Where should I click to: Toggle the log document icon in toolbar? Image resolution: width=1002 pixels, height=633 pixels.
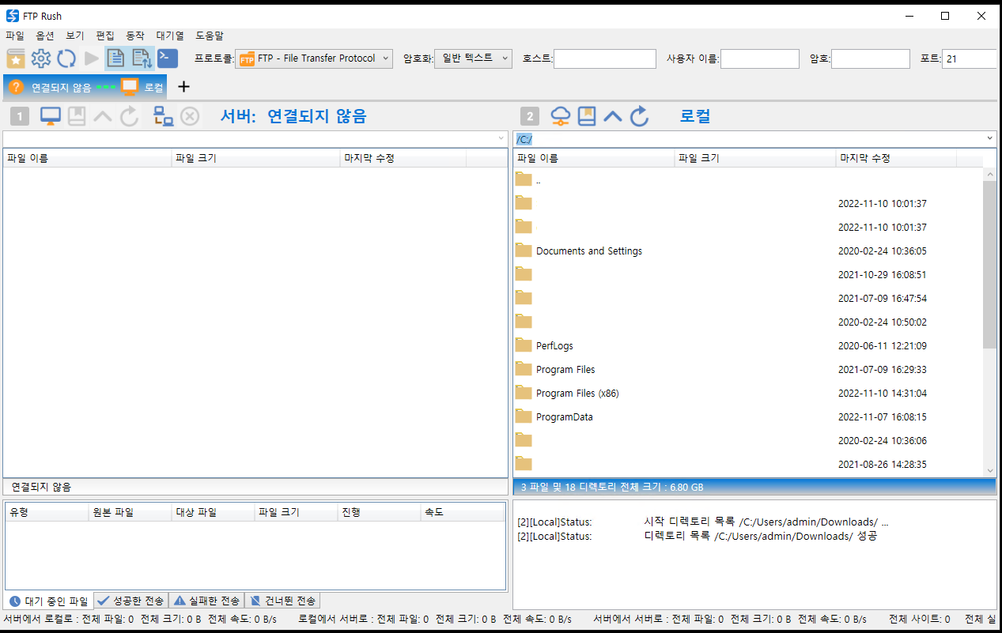click(x=116, y=58)
